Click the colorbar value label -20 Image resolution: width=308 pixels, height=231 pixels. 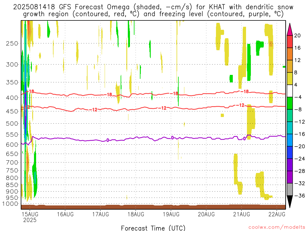coord(300,146)
